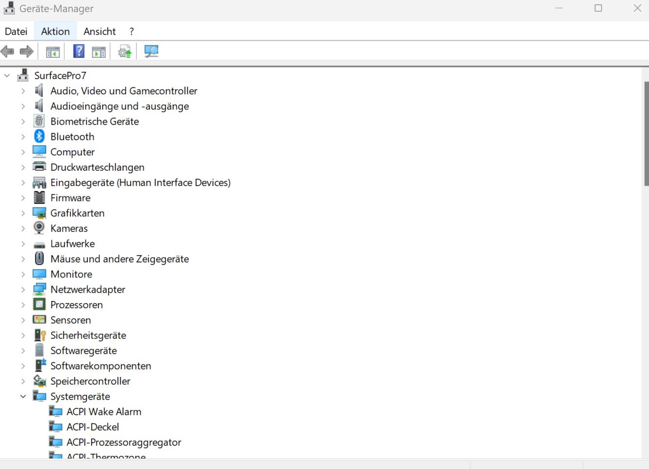Click the Biometrische Geräte fingerprint icon
Screen dimensions: 649x469
pos(39,121)
